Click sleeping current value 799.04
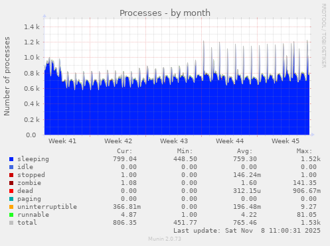Screen dimensions: 330x246 coord(125,159)
